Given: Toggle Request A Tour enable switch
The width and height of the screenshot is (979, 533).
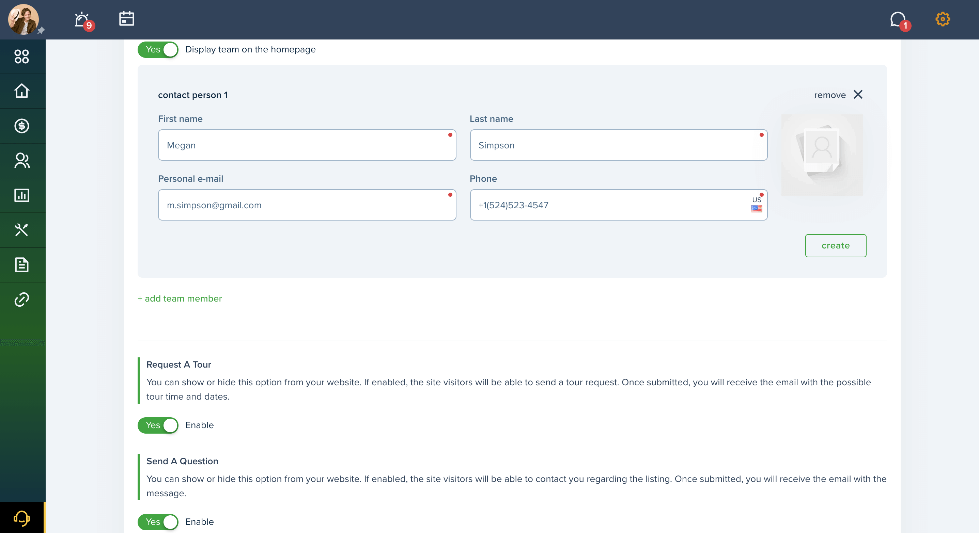Looking at the screenshot, I should coord(158,425).
